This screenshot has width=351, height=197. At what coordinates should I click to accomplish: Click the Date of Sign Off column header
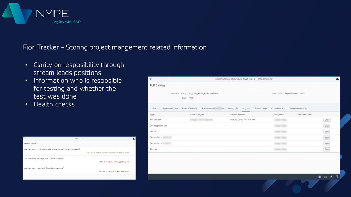tap(238, 114)
